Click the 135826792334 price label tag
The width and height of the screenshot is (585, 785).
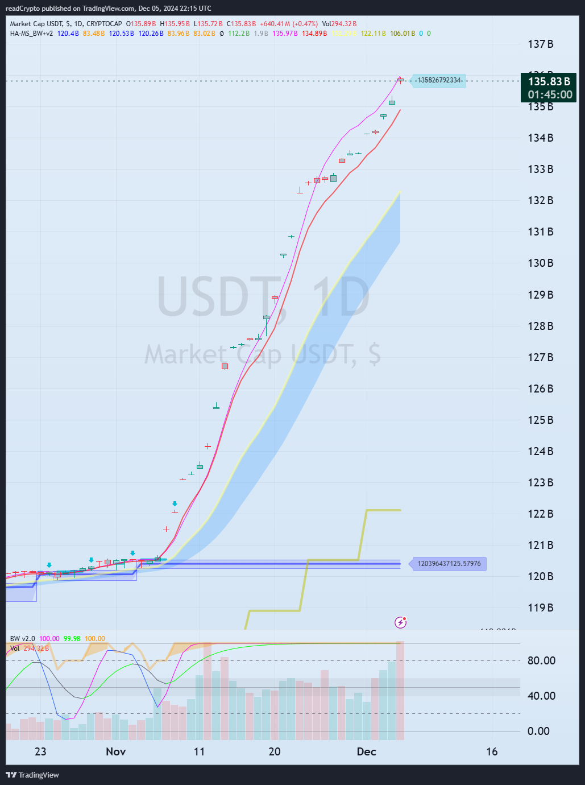point(438,80)
